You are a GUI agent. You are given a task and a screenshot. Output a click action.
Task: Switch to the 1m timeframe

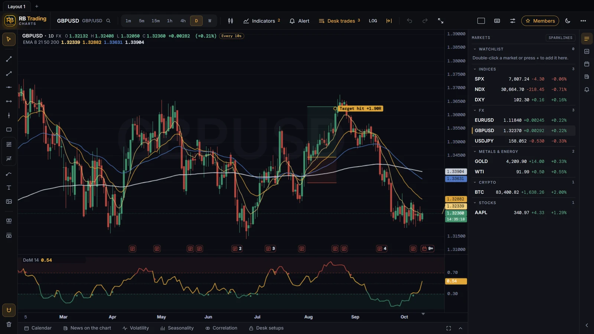128,21
